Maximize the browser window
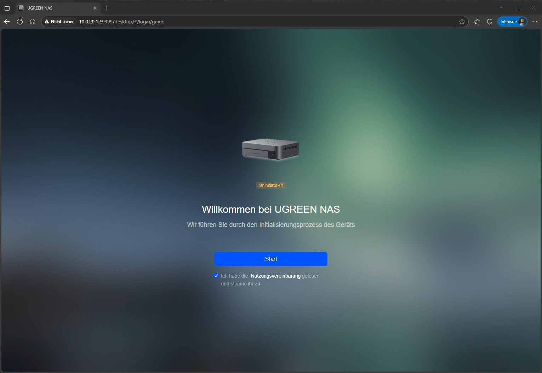The height and width of the screenshot is (373, 542). [518, 7]
